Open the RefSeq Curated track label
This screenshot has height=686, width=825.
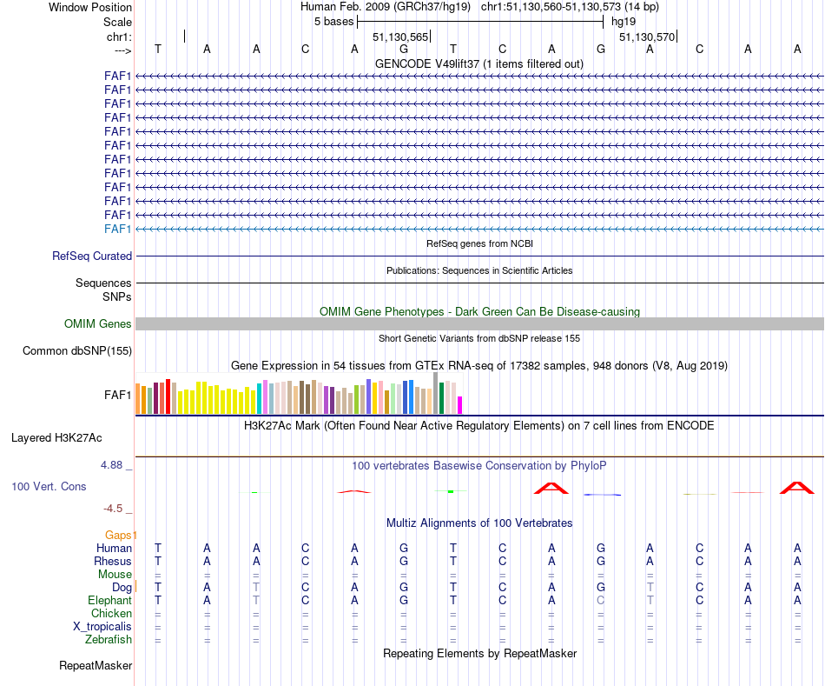tap(92, 256)
